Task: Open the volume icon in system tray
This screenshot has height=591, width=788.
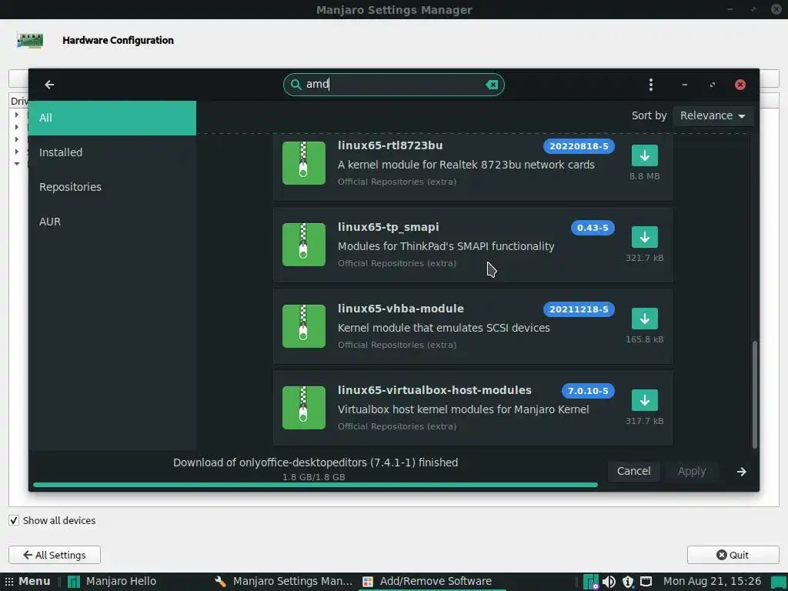Action: (x=609, y=582)
